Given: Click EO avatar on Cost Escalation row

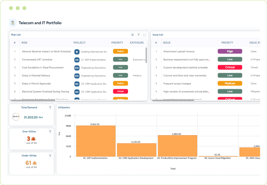Looking at the screenshot, I should pos(77,68).
